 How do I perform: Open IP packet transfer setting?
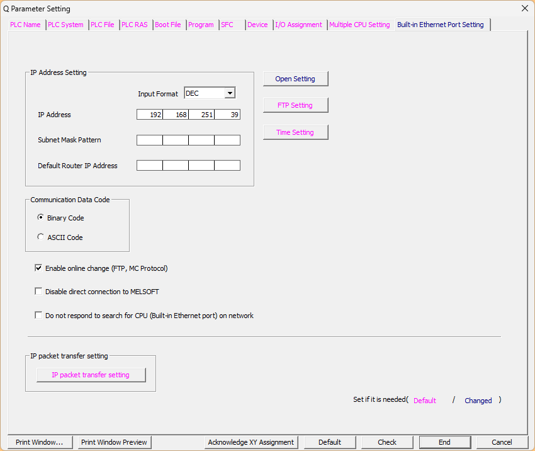point(91,375)
